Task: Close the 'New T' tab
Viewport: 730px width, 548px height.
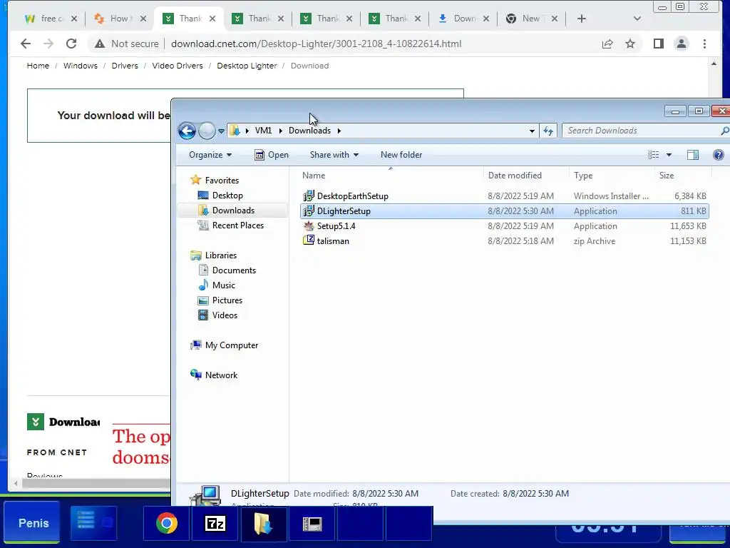Action: [555, 19]
